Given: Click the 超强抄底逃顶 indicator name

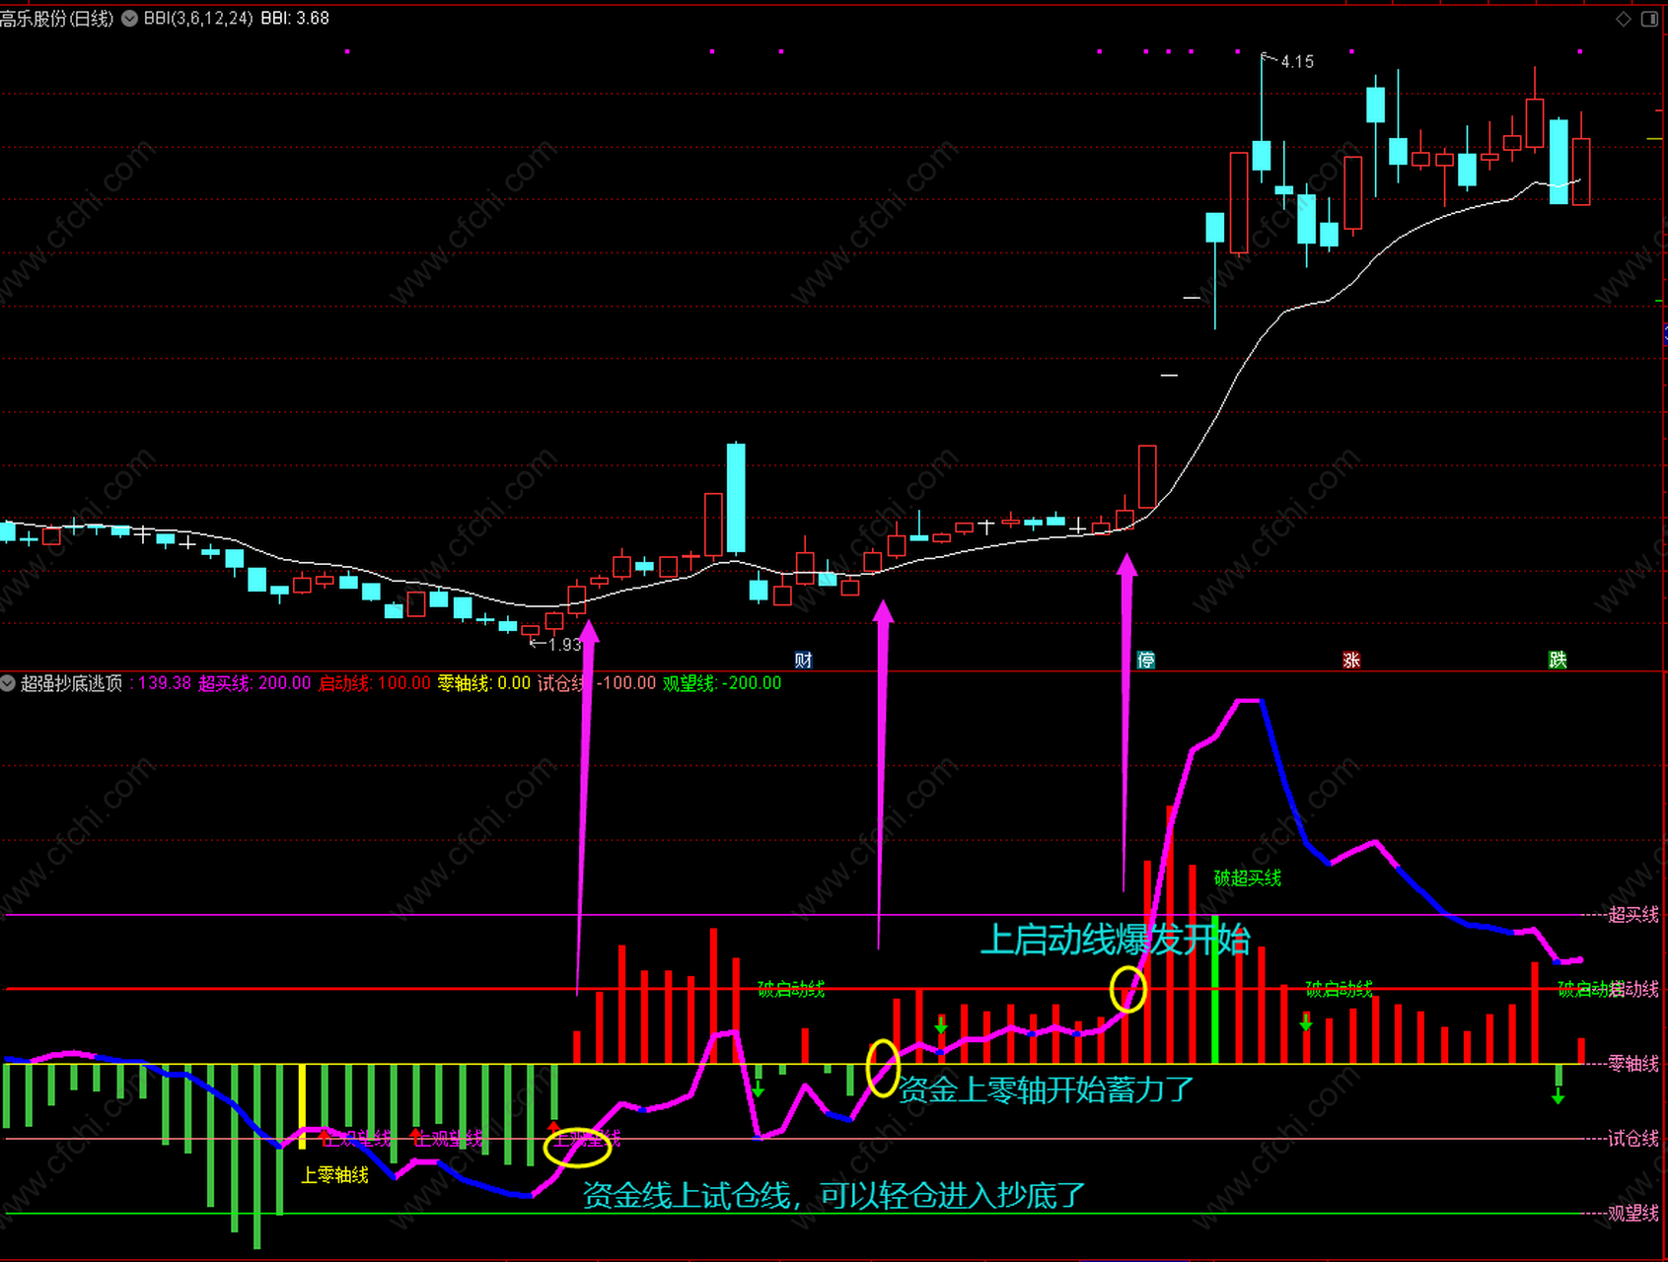Looking at the screenshot, I should tap(72, 683).
